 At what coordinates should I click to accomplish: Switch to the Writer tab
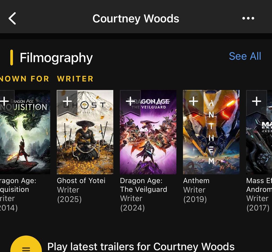pyautogui.click(x=75, y=79)
